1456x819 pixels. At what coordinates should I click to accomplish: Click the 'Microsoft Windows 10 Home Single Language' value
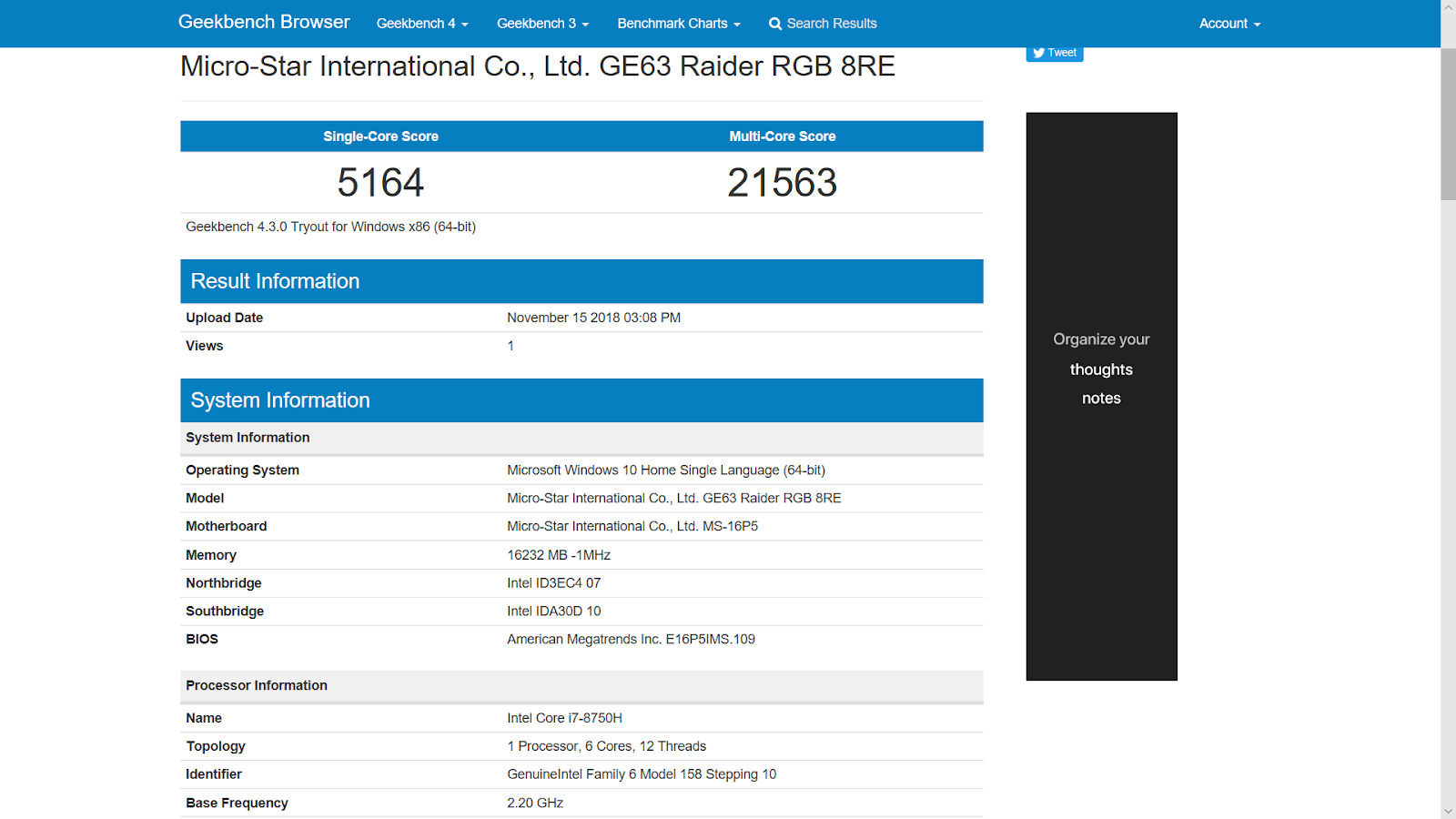666,470
